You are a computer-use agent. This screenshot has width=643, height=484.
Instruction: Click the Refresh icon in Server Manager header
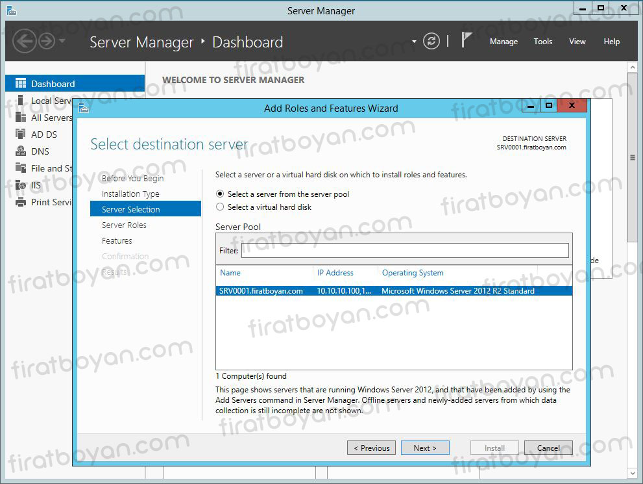click(x=431, y=41)
